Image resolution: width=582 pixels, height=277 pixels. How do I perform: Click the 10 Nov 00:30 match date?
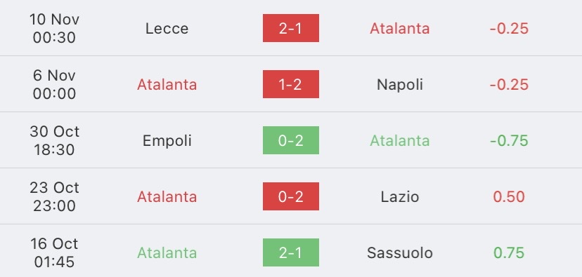point(54,28)
